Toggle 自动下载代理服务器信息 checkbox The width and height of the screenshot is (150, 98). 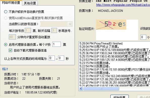coord(10,50)
